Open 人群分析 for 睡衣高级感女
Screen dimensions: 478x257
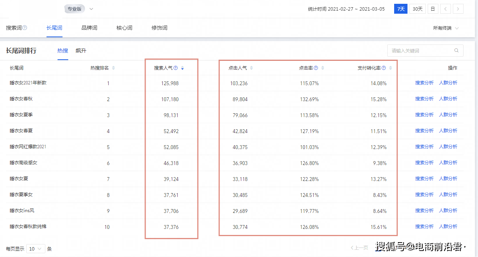448,163
